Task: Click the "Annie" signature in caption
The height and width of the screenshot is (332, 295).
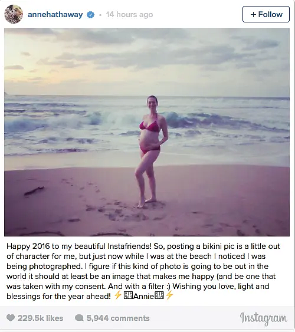Action: click(x=143, y=296)
